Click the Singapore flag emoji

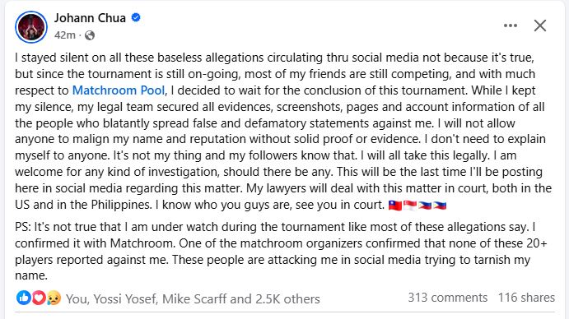pyautogui.click(x=410, y=206)
